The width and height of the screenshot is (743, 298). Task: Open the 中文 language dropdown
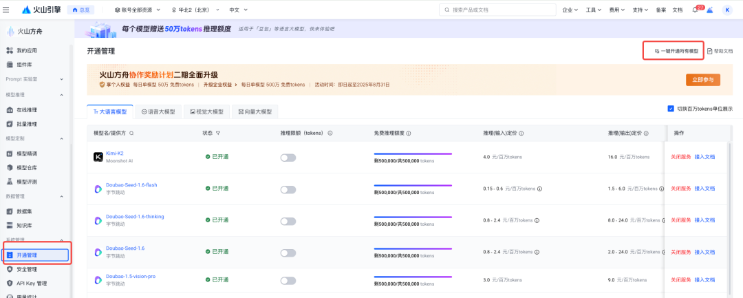(237, 10)
